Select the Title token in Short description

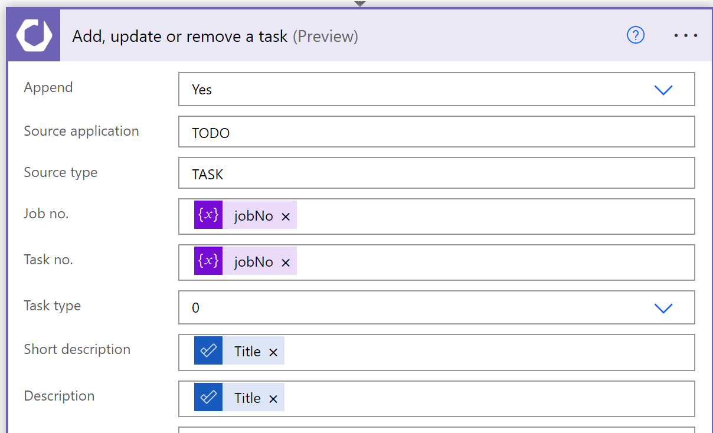pyautogui.click(x=247, y=352)
